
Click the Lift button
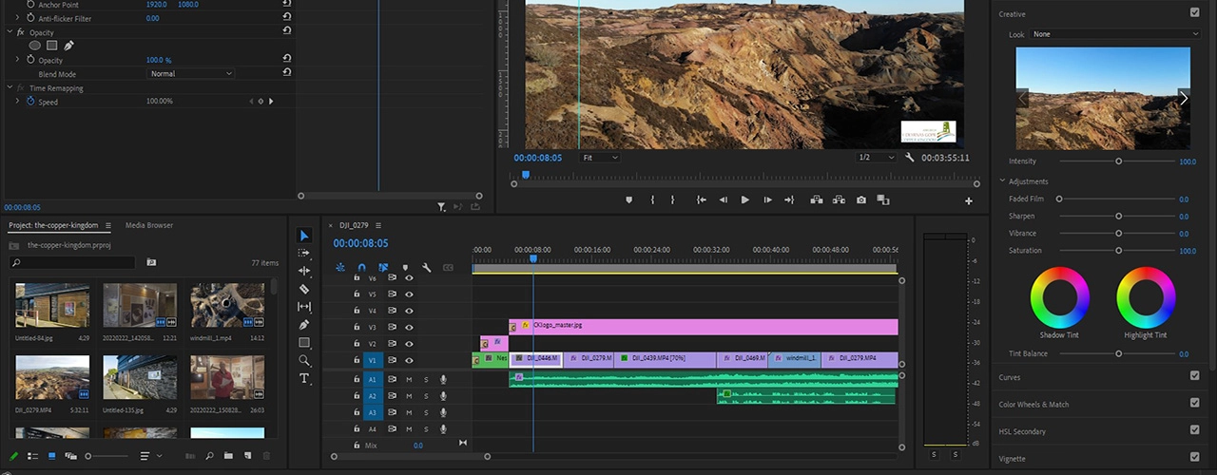[816, 199]
